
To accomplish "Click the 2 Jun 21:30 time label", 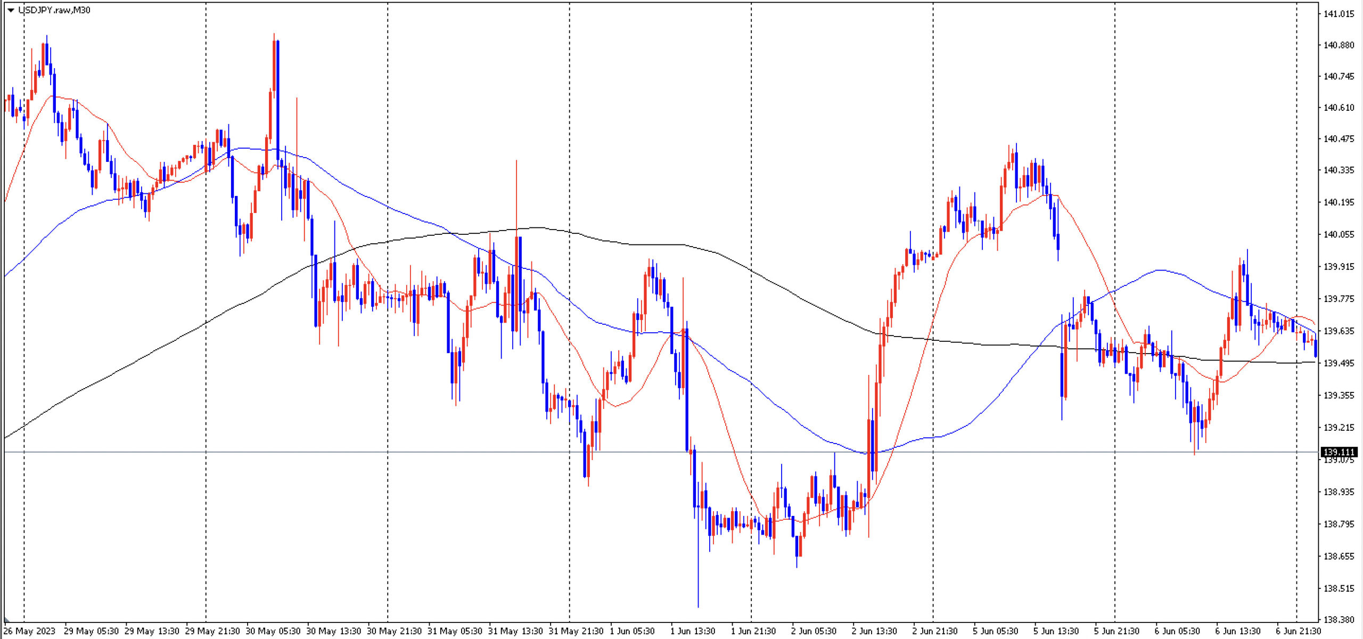I will coord(935,632).
